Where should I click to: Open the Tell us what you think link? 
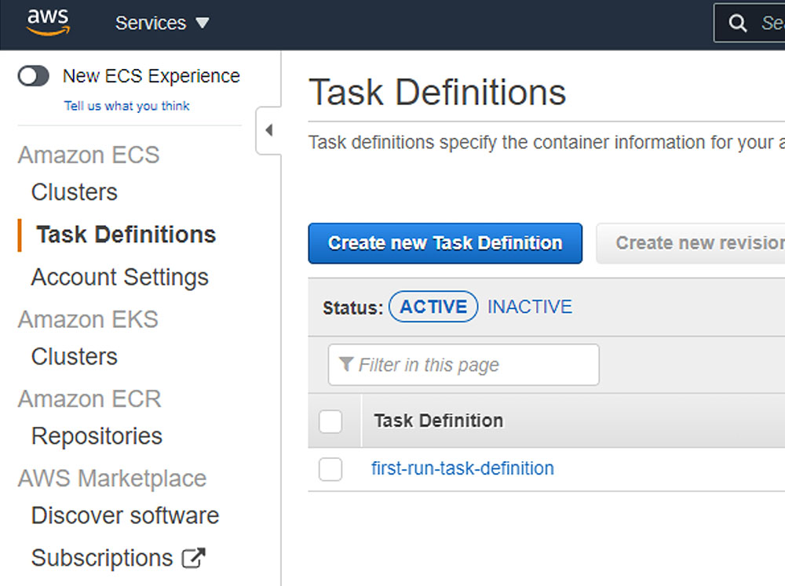click(126, 106)
